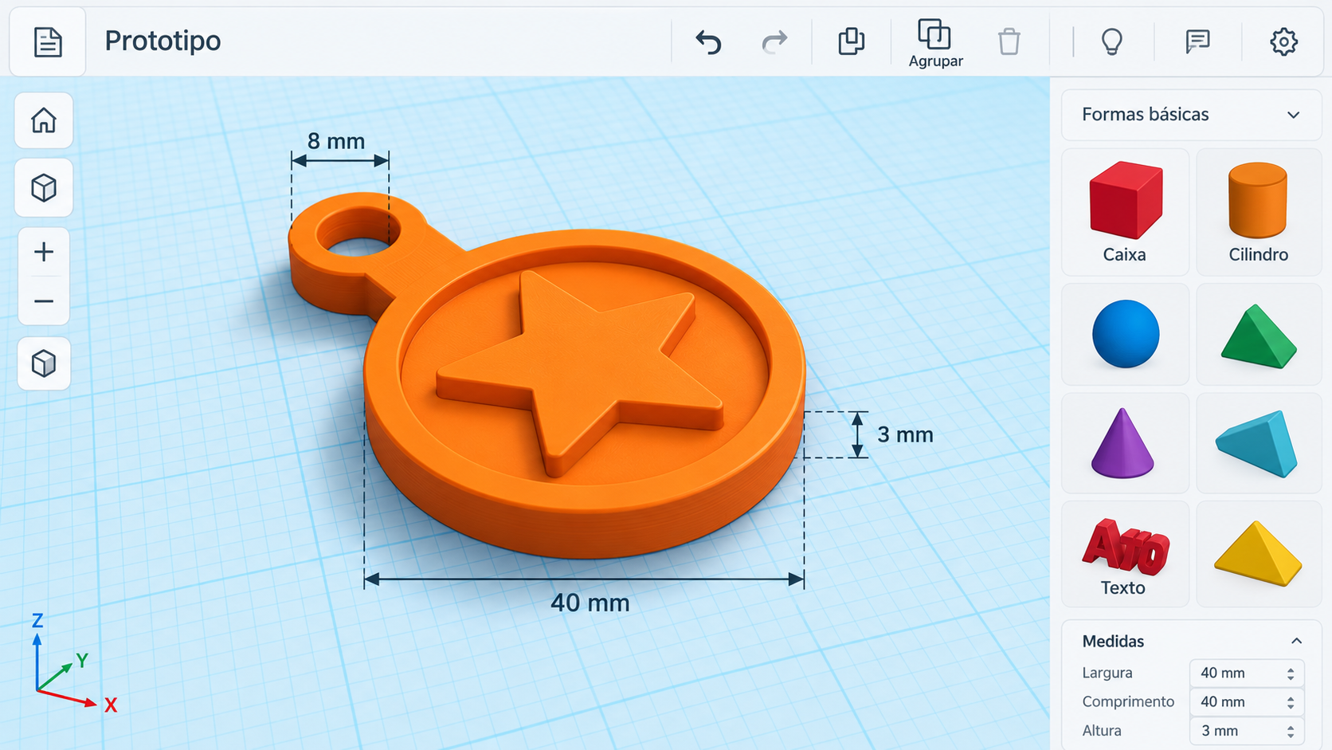Click the Comprimento value field
Screen dimensions: 1332x750
pyautogui.click(x=1246, y=702)
